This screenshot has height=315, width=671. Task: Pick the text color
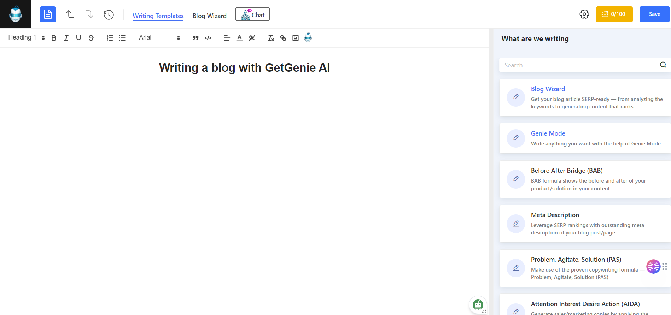click(x=239, y=38)
